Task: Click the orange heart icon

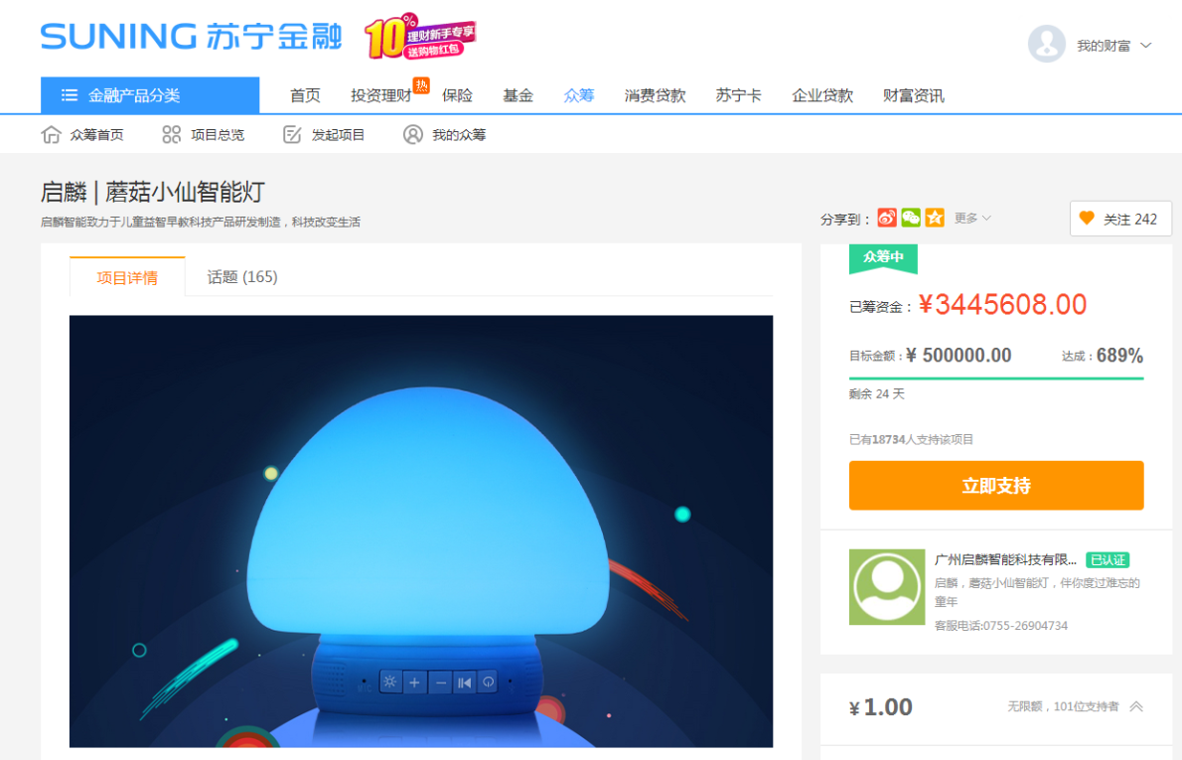Action: coord(1087,218)
